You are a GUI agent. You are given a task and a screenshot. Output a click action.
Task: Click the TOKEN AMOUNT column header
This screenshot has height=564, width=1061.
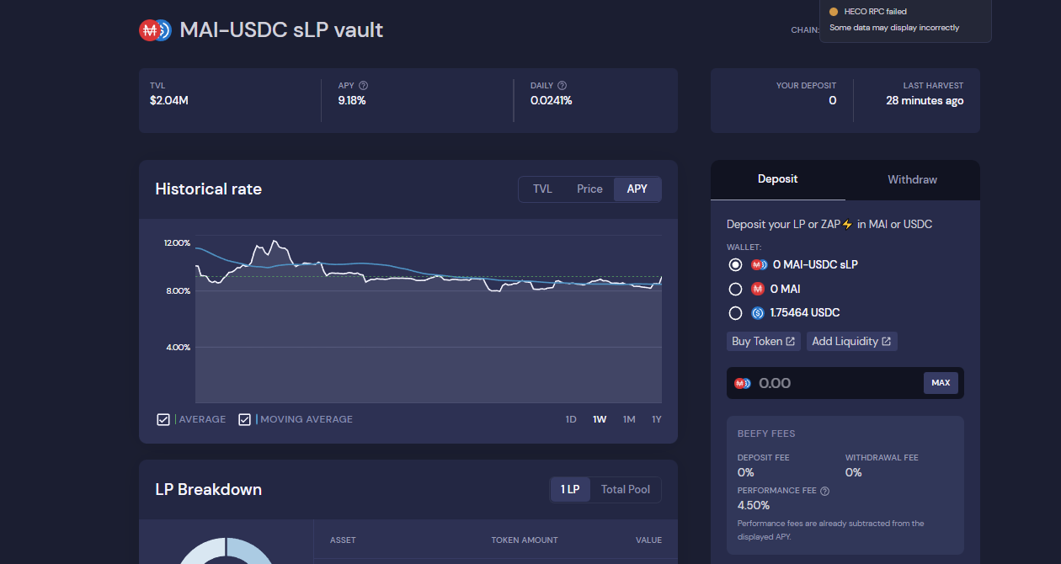(525, 540)
